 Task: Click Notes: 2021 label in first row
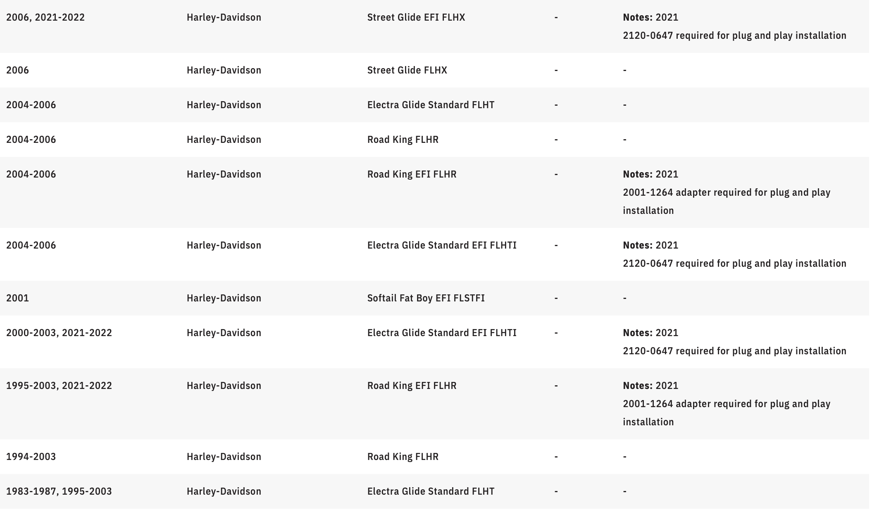tap(651, 17)
